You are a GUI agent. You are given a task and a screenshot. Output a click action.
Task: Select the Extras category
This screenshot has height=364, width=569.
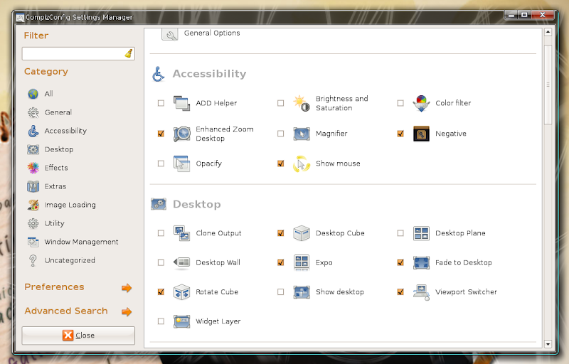(47, 186)
